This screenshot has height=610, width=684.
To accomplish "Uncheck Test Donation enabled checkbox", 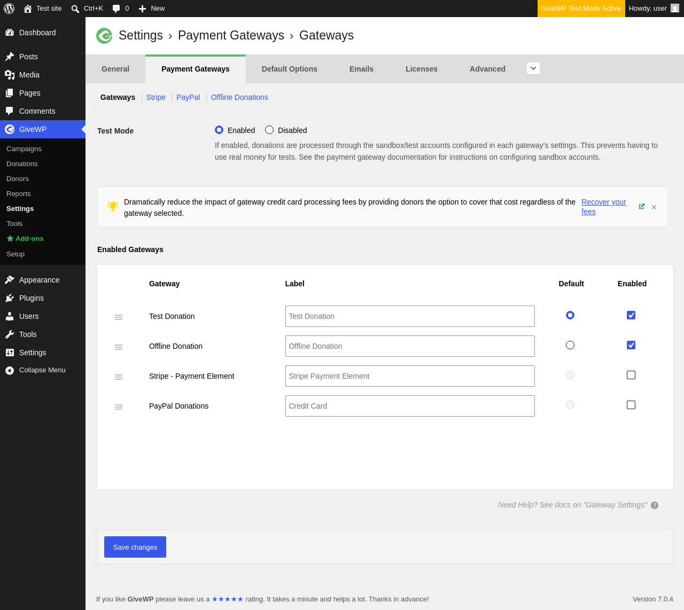I will click(631, 315).
